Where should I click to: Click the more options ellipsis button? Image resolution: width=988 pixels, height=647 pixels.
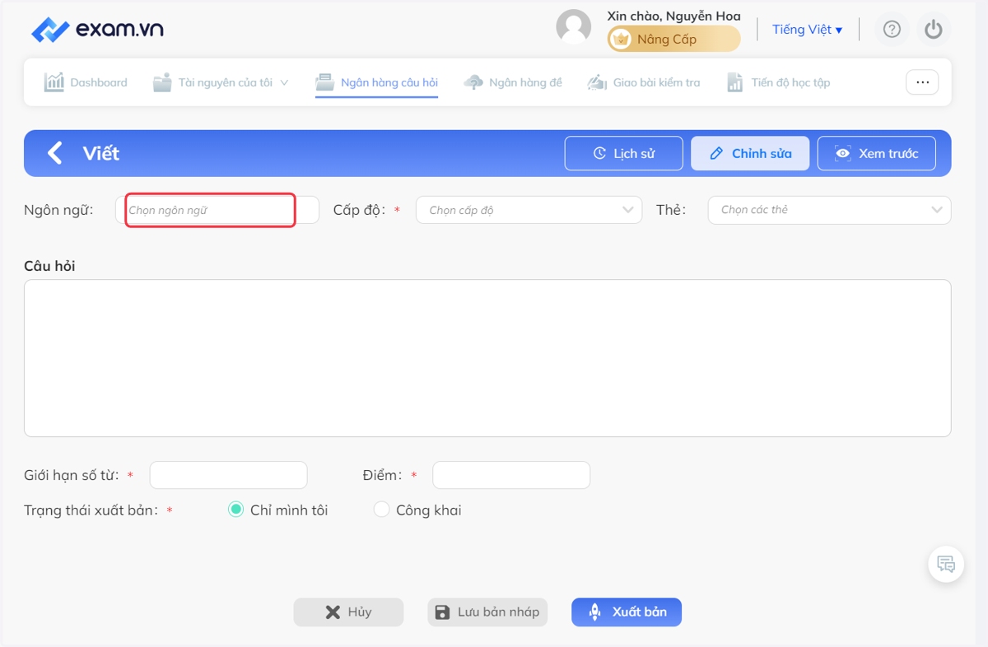tap(922, 82)
